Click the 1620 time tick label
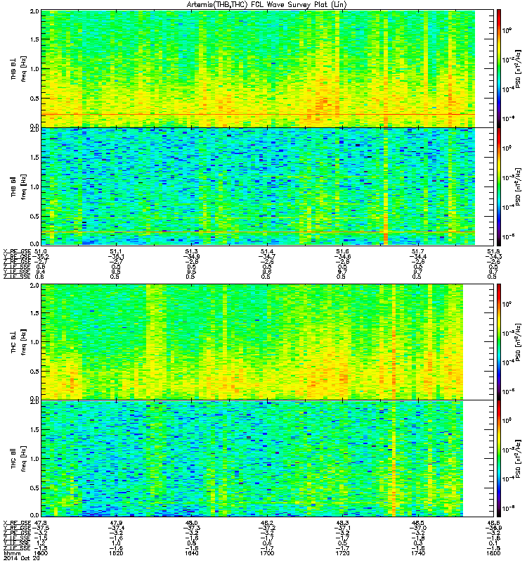Viewport: 527px width, 563px height. click(115, 553)
